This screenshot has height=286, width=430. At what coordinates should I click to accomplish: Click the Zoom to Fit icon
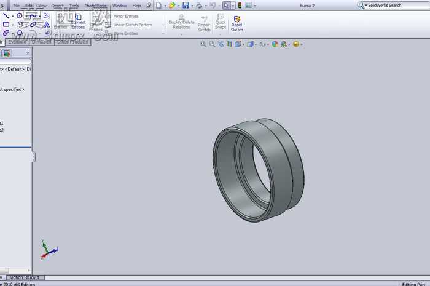coord(203,44)
